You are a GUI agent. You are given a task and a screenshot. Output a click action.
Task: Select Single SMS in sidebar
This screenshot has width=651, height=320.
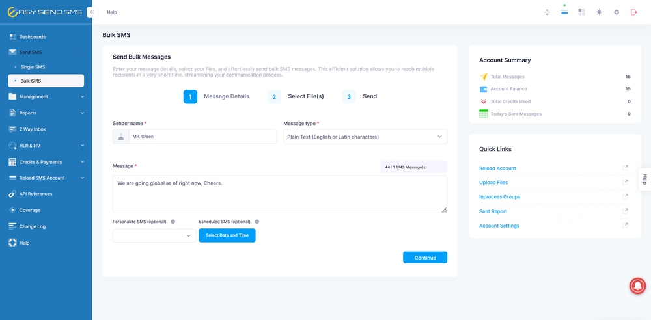[x=33, y=67]
